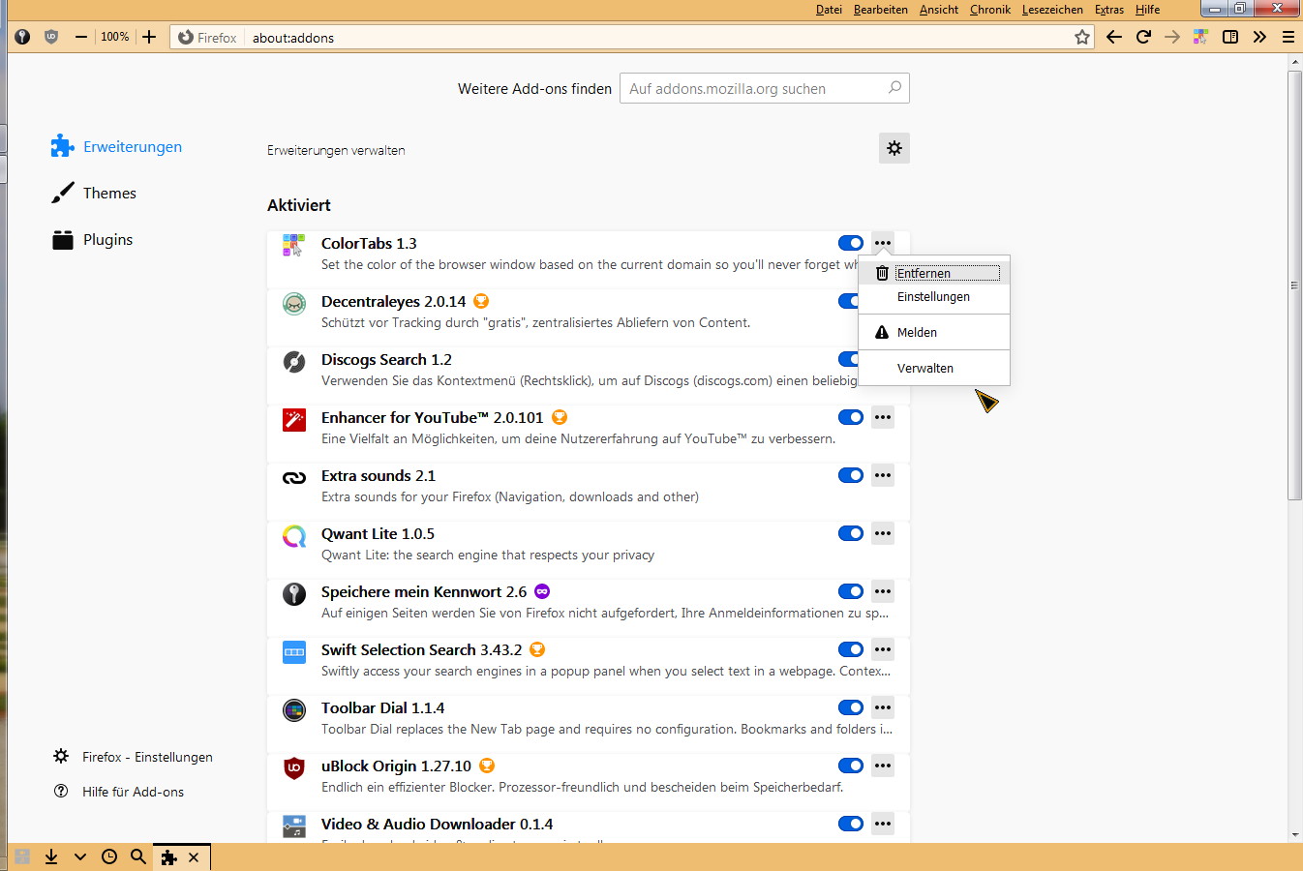Screen dimensions: 1303x871
Task: Toggle the sidebar icon in the toolbar
Action: click(1230, 37)
